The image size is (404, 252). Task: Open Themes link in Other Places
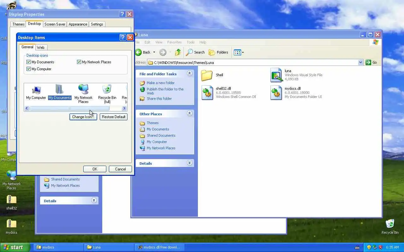pos(152,123)
